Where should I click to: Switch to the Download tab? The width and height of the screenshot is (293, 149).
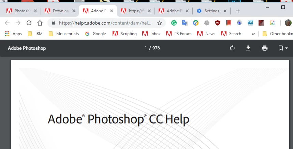click(x=59, y=11)
